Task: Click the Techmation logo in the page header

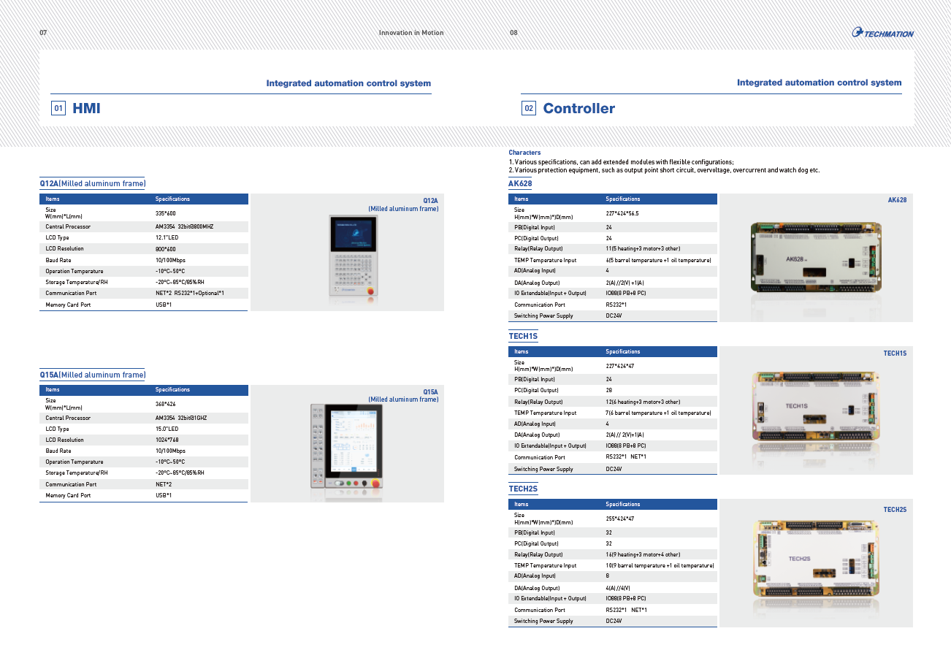Action: point(882,33)
